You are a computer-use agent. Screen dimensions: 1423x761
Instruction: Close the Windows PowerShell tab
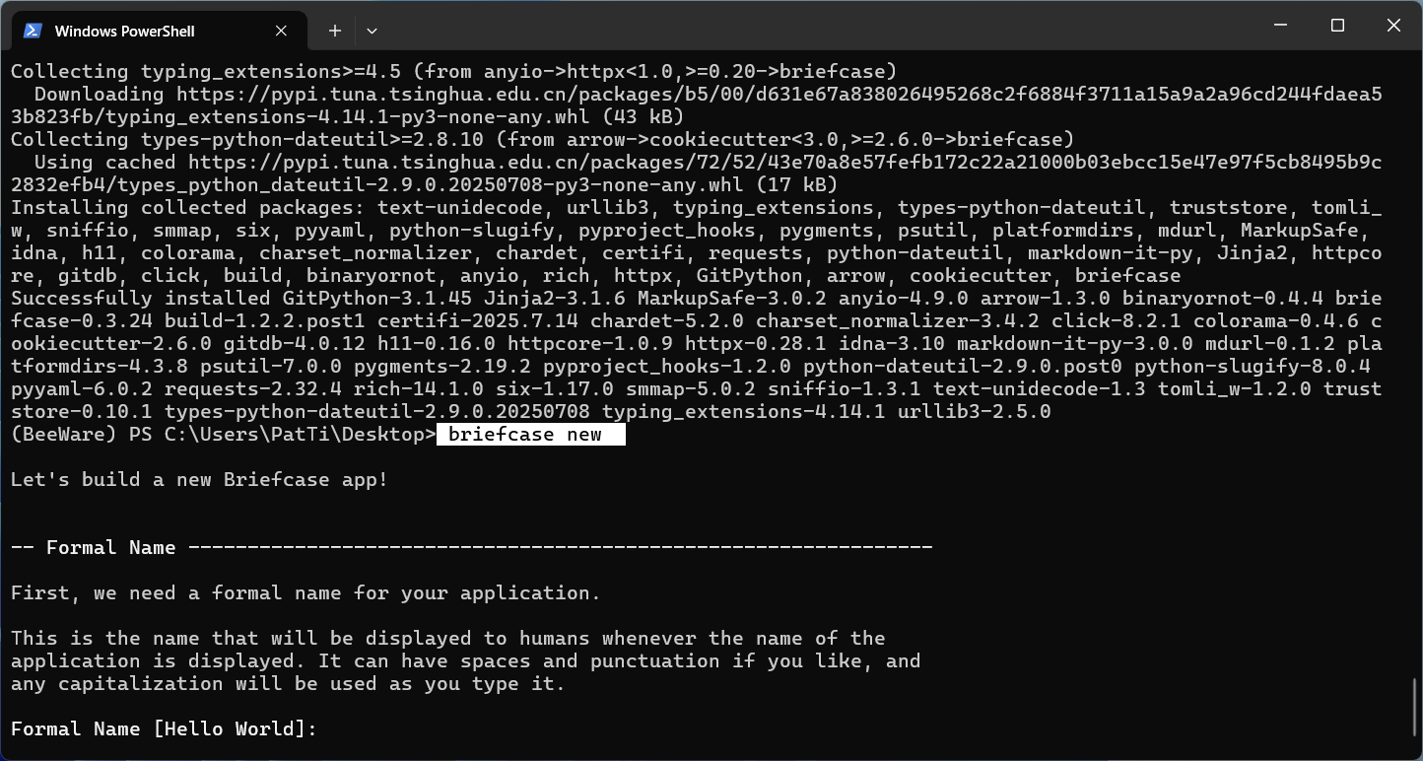tap(281, 31)
